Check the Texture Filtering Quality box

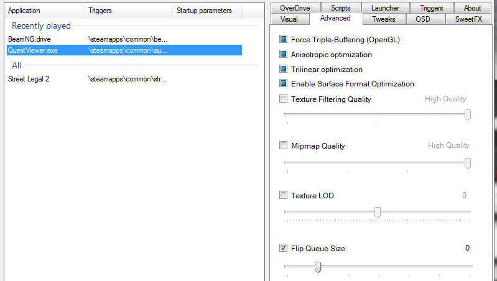tap(284, 99)
